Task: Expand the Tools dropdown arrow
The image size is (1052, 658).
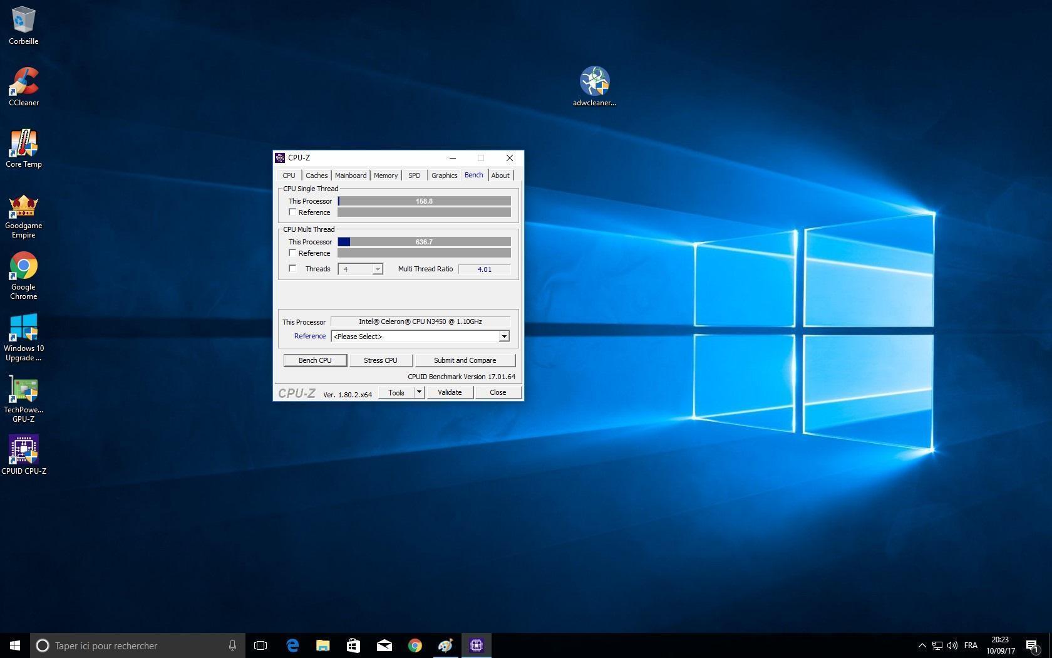Action: tap(419, 392)
